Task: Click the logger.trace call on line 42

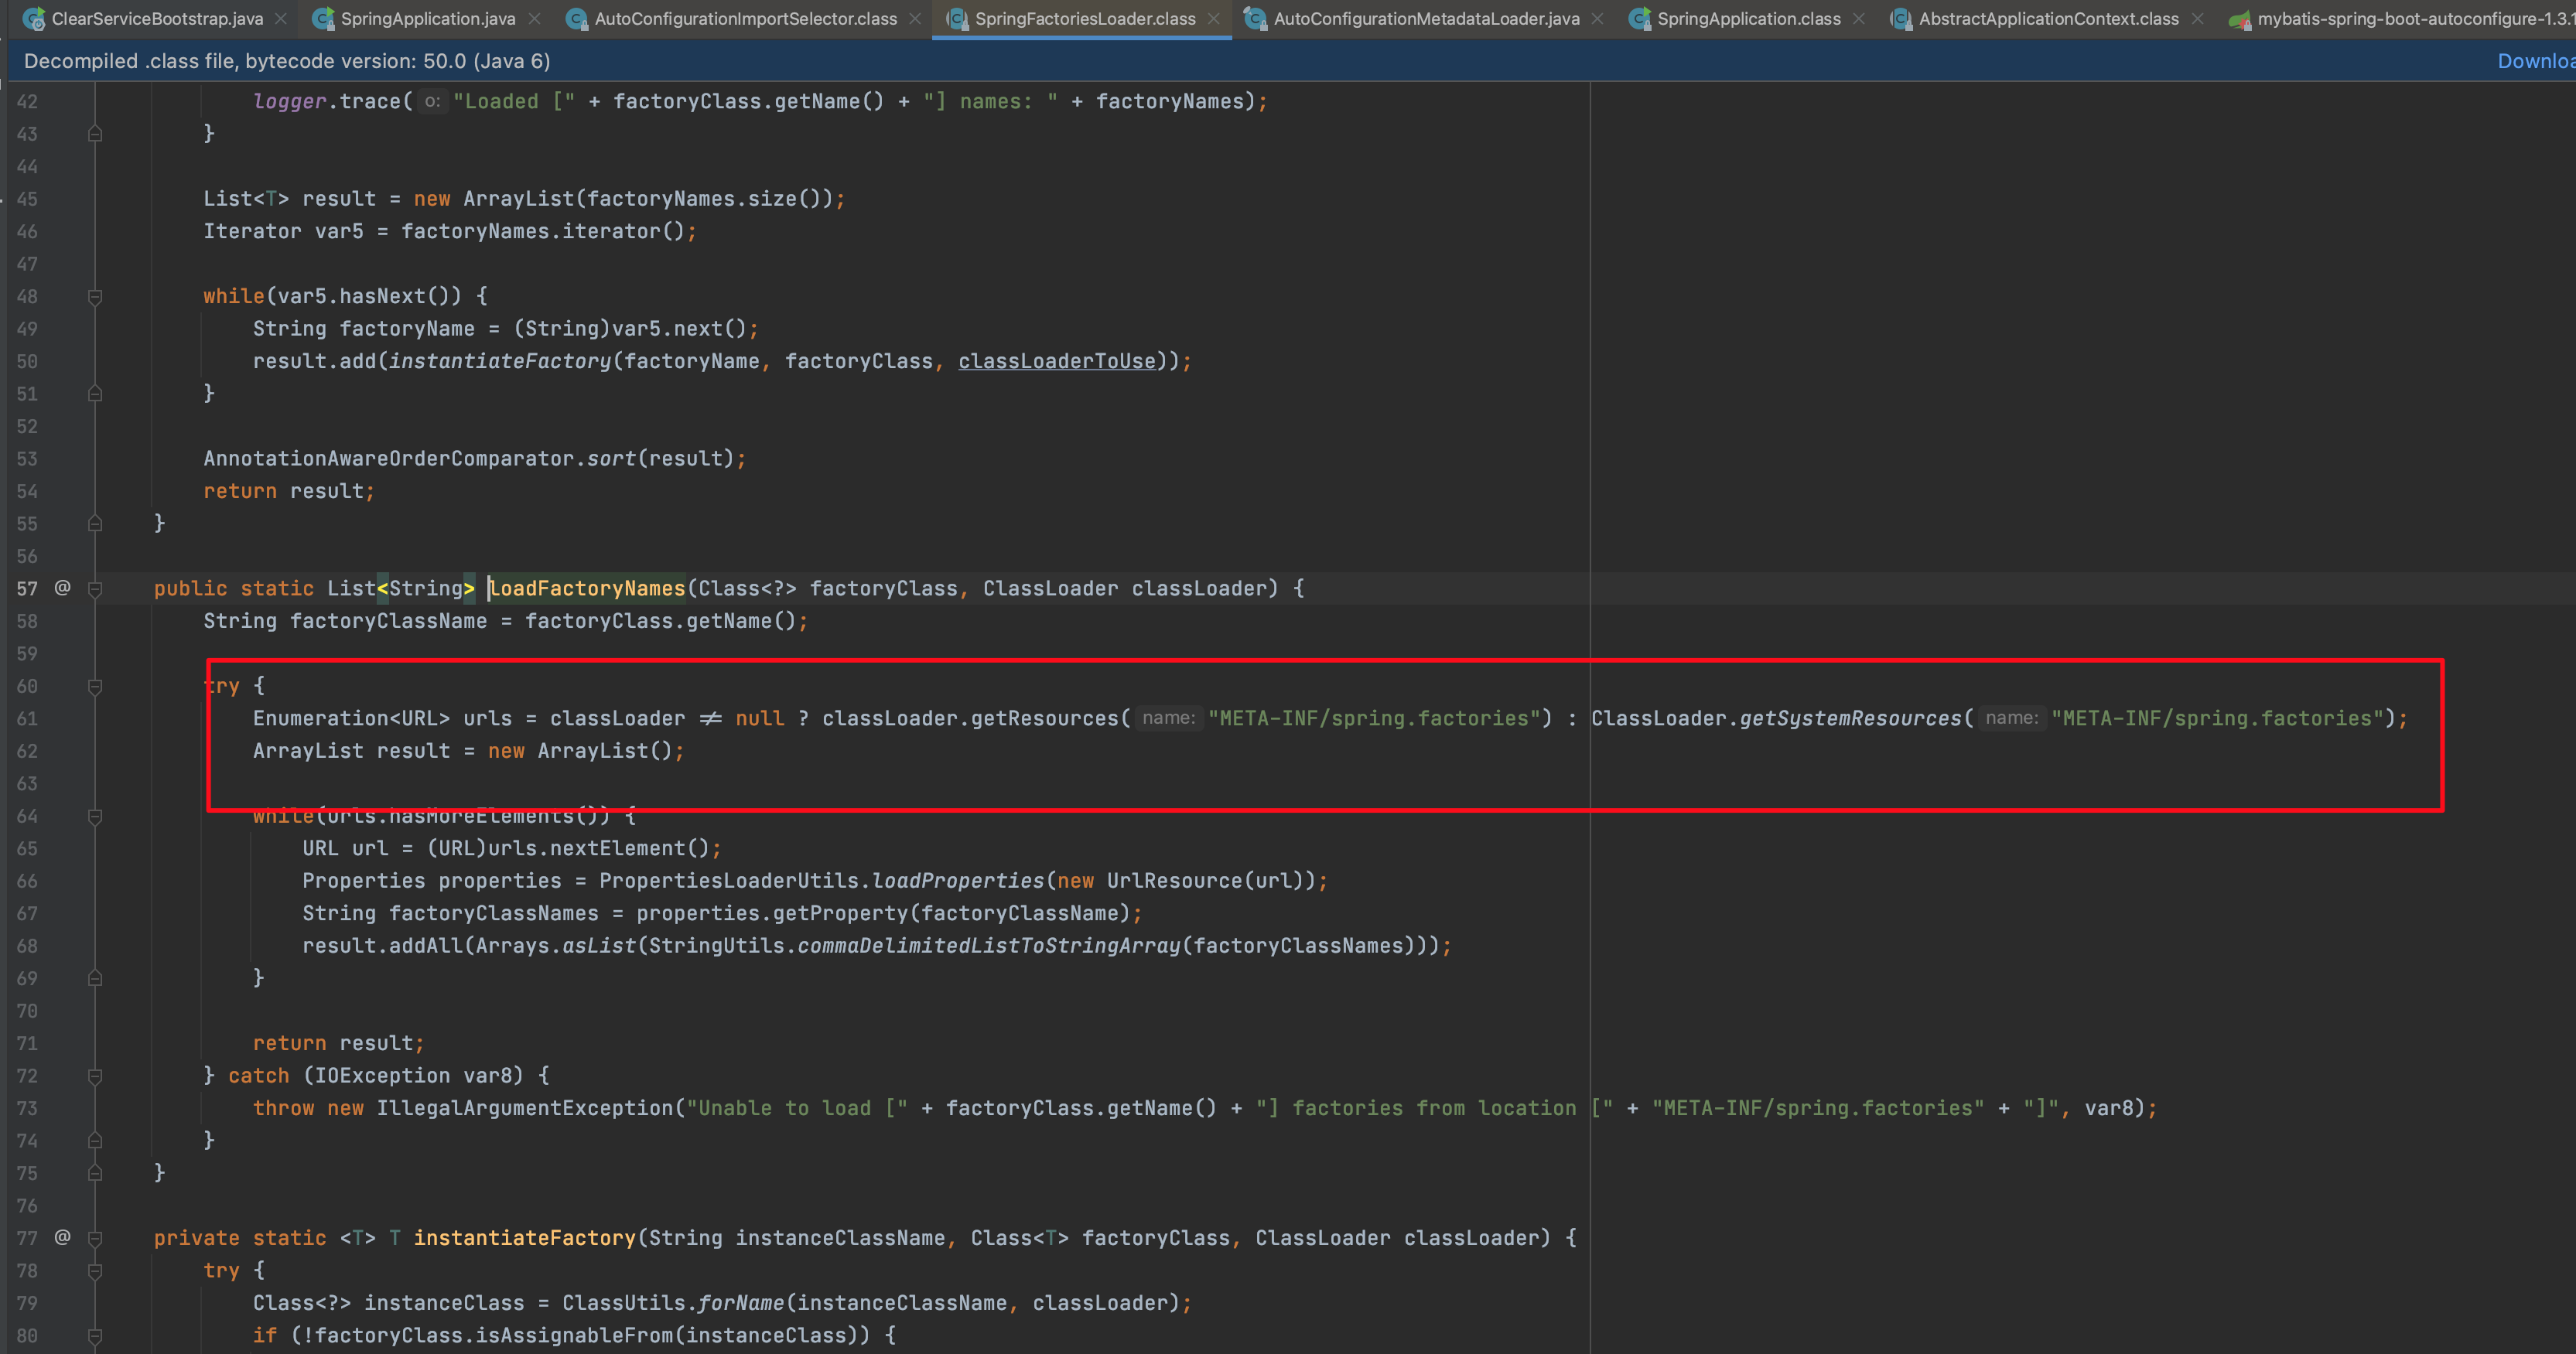Action: [x=327, y=101]
